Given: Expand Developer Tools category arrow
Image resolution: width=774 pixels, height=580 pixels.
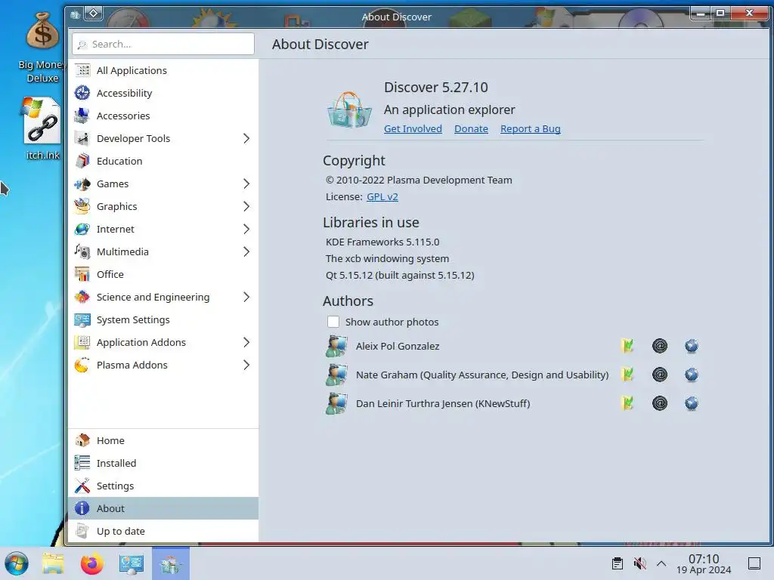Looking at the screenshot, I should point(246,139).
